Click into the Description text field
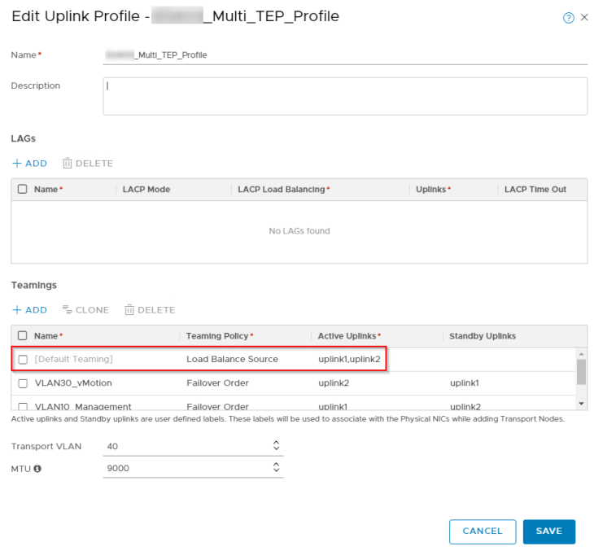This screenshot has width=594, height=551. click(x=345, y=96)
